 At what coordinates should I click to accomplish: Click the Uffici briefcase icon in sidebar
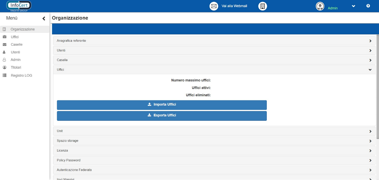coord(4,37)
